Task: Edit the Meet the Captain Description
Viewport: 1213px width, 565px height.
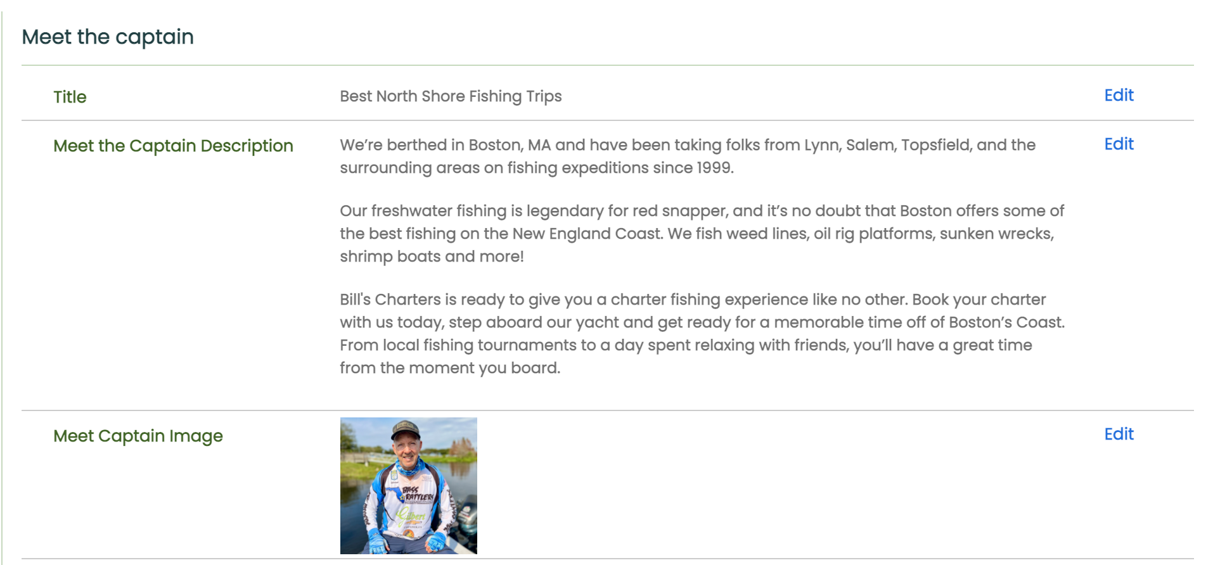Action: (1119, 144)
